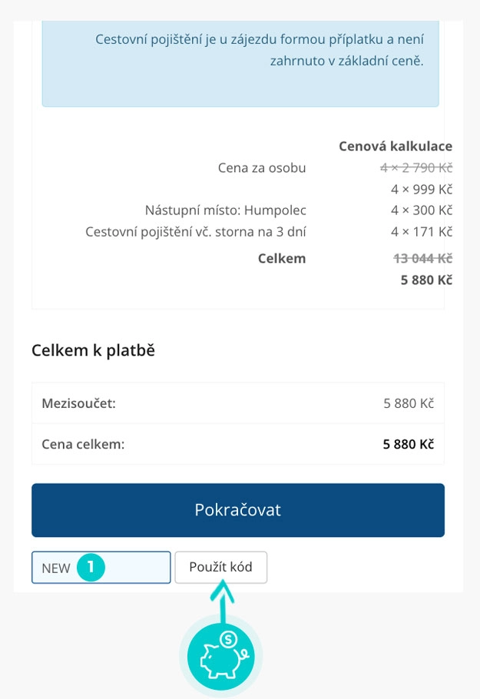480x699 pixels.
Task: Click the teal number 1 badge
Action: coord(91,568)
